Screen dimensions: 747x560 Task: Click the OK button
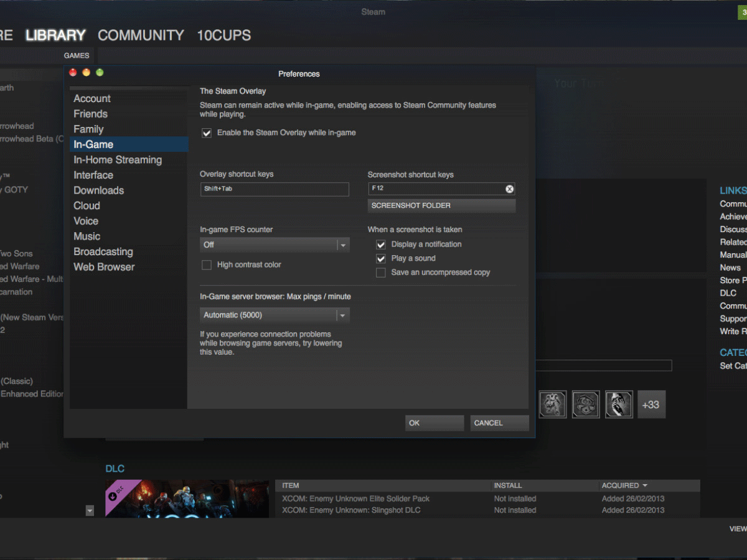click(x=435, y=423)
